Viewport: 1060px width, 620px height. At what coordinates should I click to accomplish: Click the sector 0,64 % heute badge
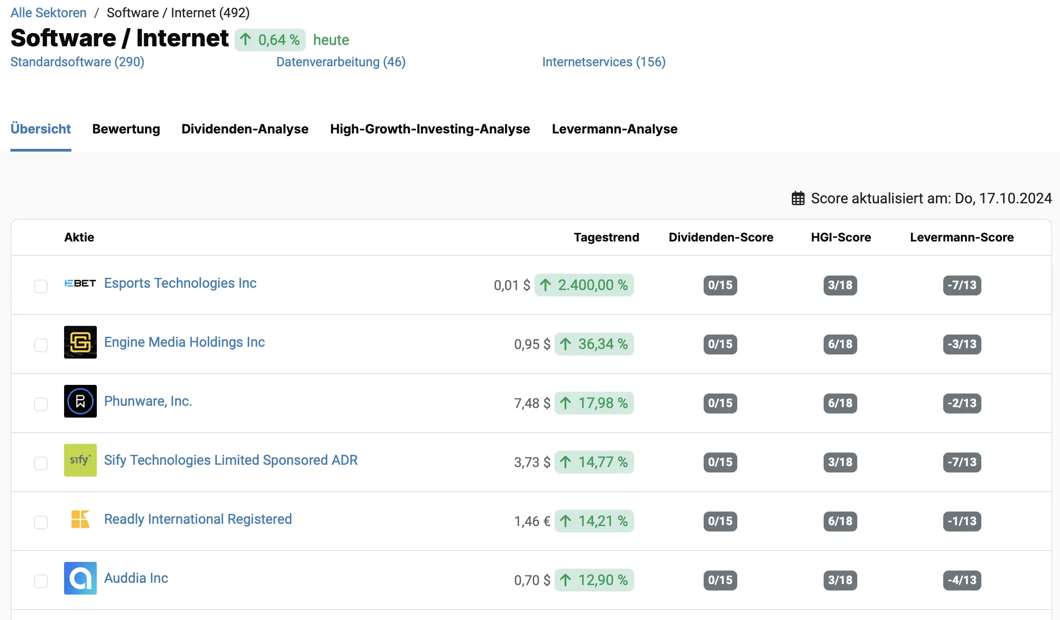[270, 40]
